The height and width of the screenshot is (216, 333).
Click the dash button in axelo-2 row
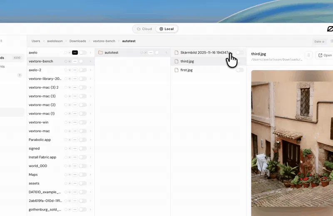[x=75, y=70]
